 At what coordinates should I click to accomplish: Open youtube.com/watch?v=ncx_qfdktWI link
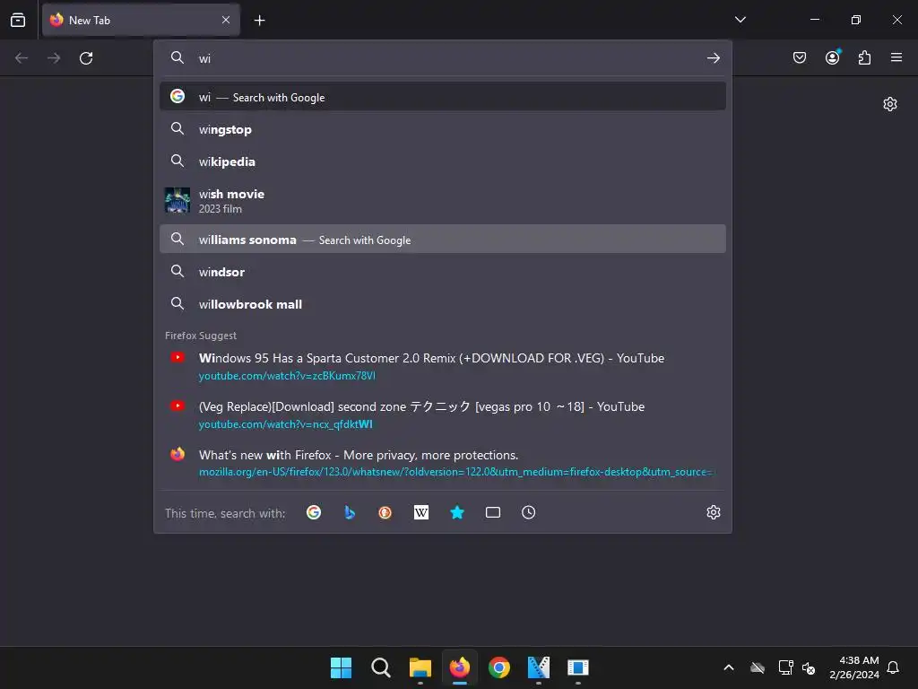click(x=286, y=424)
